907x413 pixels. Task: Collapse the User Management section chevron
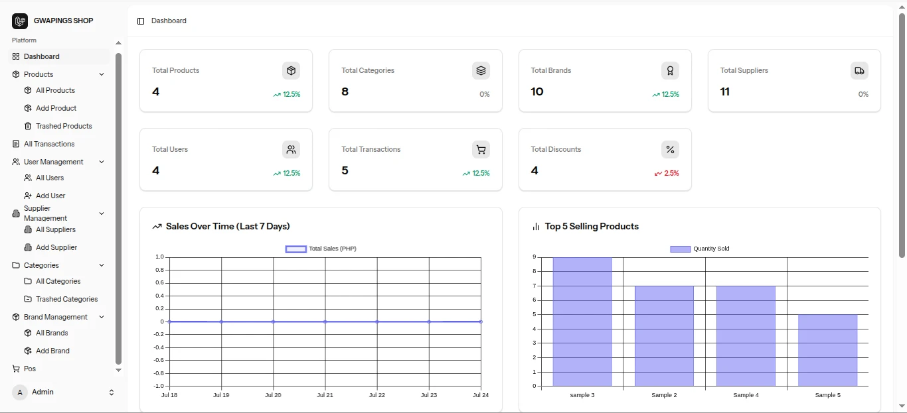[x=102, y=162]
